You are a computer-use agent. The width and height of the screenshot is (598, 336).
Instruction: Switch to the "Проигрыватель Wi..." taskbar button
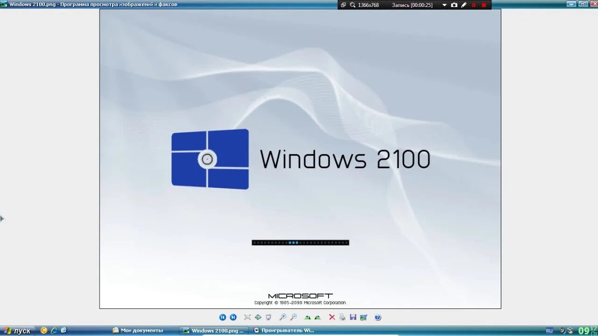(285, 330)
